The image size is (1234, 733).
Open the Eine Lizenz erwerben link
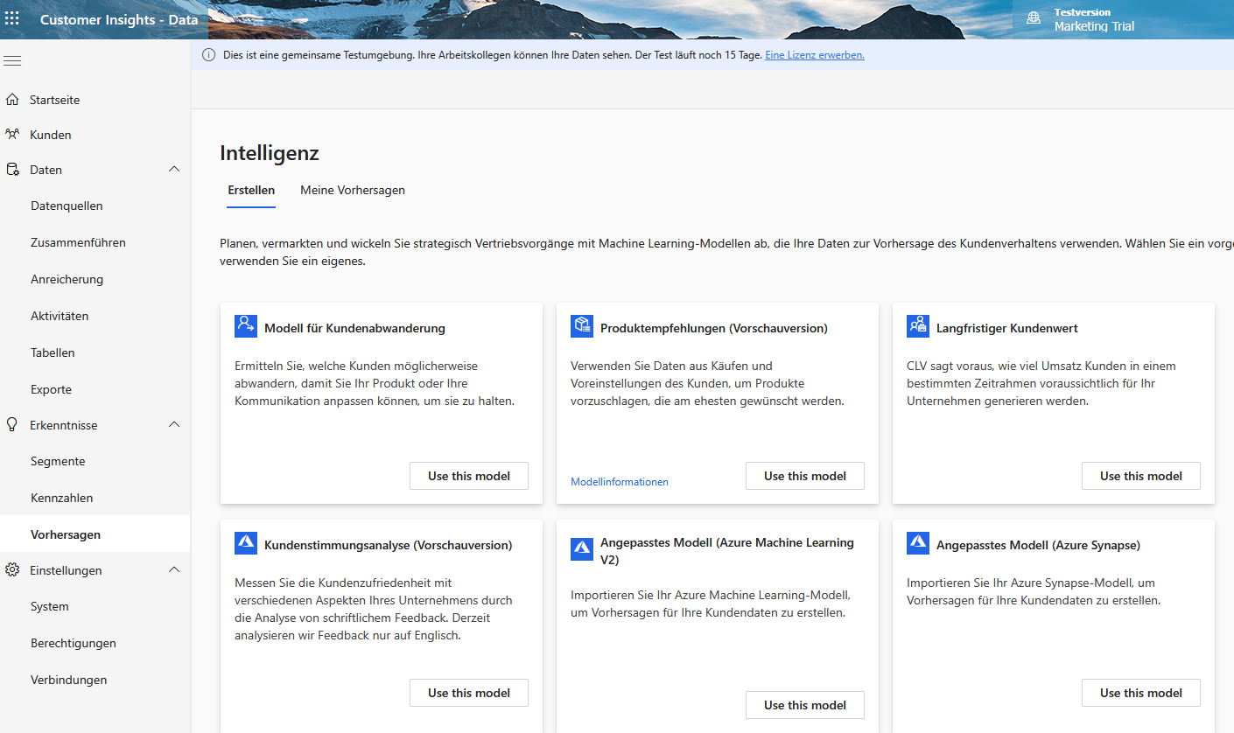pyautogui.click(x=814, y=54)
